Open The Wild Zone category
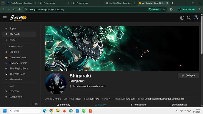This screenshot has height=114, width=203. 17,74
